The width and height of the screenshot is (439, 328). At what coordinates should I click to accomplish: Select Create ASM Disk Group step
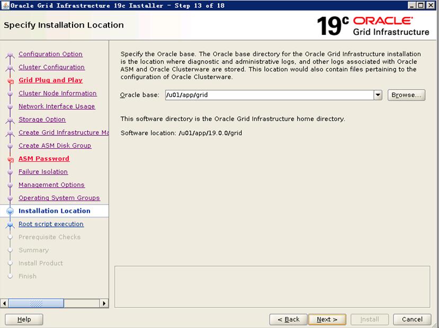click(55, 145)
